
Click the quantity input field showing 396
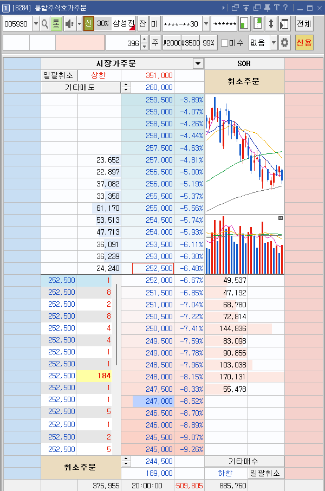[123, 43]
